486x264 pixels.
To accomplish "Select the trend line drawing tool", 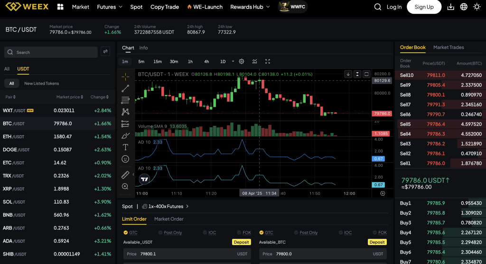I will tap(125, 88).
